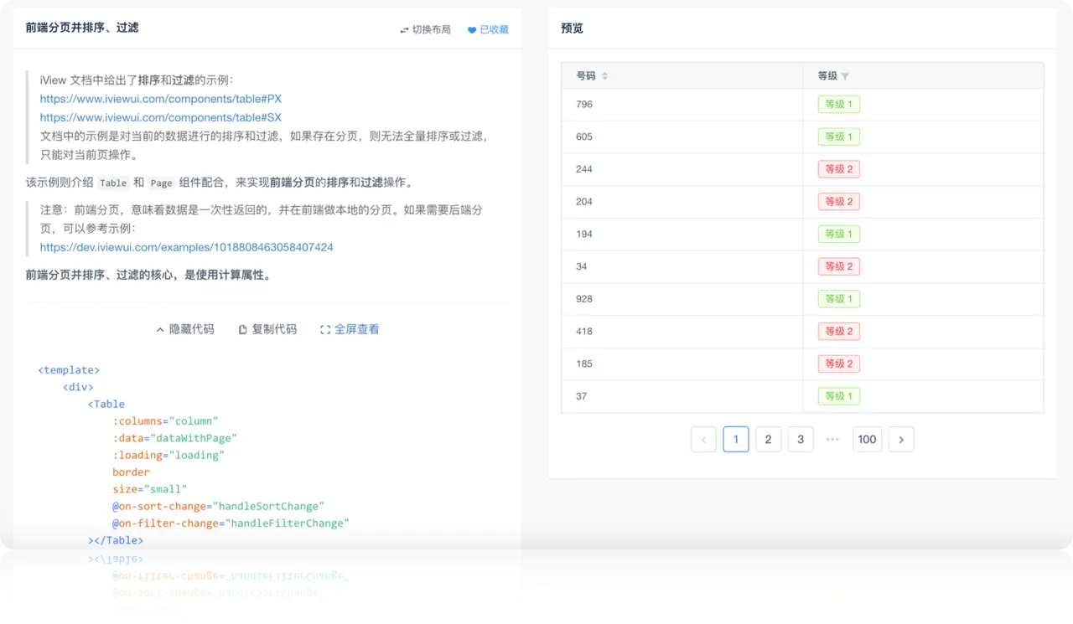Screen dimensions: 1073x624
Task: Collapse code with 隐藏代码
Action: click(185, 329)
